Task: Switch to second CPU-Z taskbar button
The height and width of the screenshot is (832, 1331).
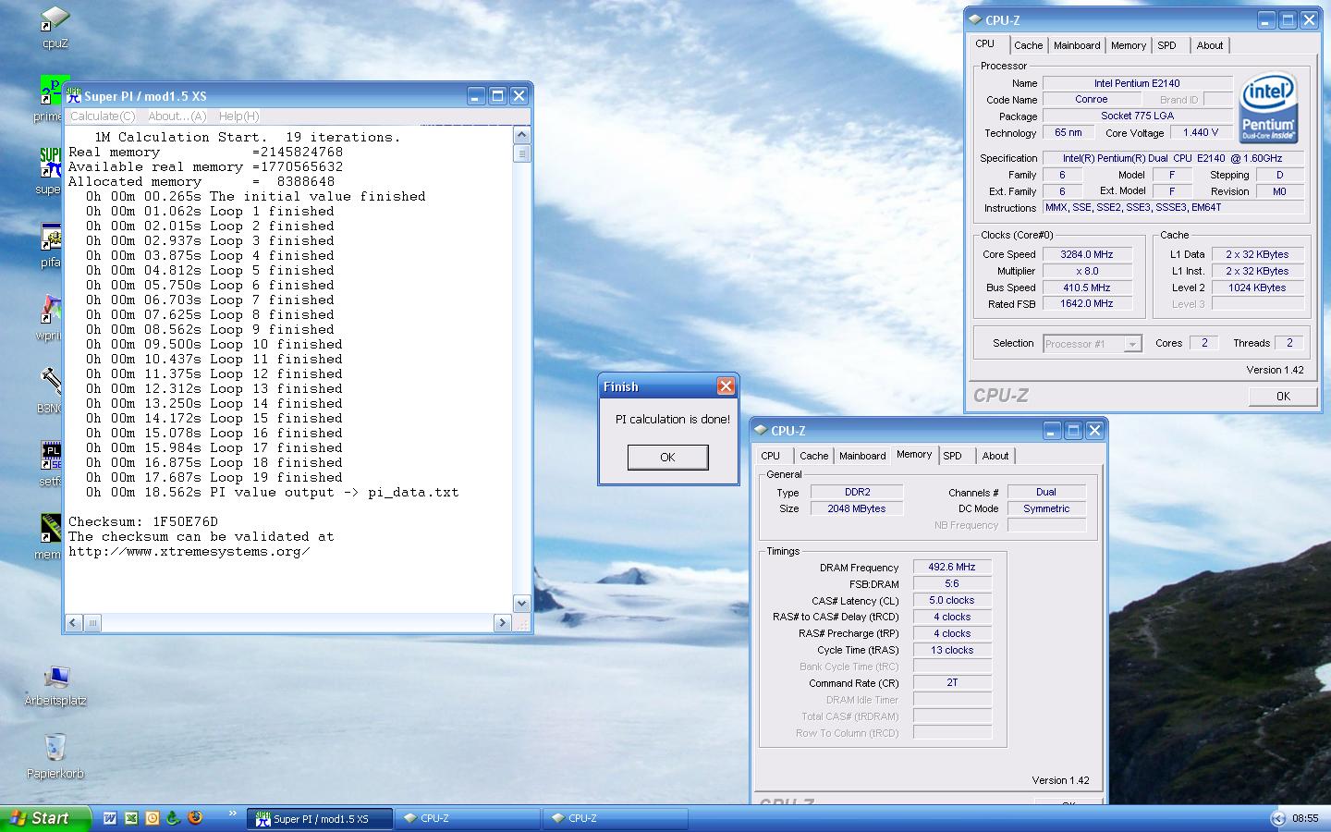Action: pyautogui.click(x=616, y=818)
